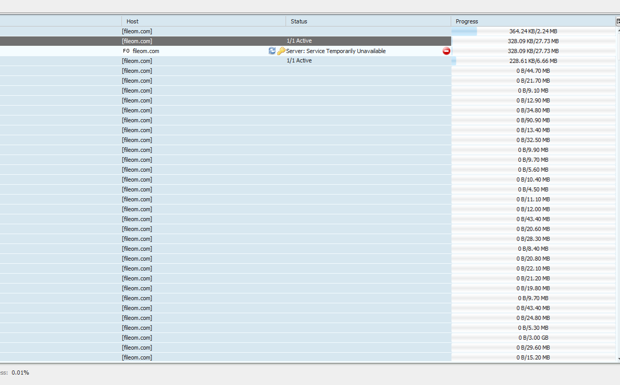Click the 0 B/20.80 MB progress cell
Image resolution: width=620 pixels, height=385 pixels.
534,258
